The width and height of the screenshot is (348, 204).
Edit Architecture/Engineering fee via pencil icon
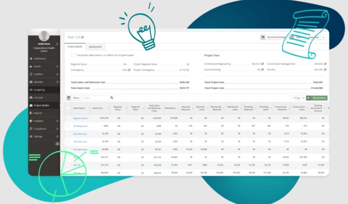pyautogui.click(x=262, y=64)
